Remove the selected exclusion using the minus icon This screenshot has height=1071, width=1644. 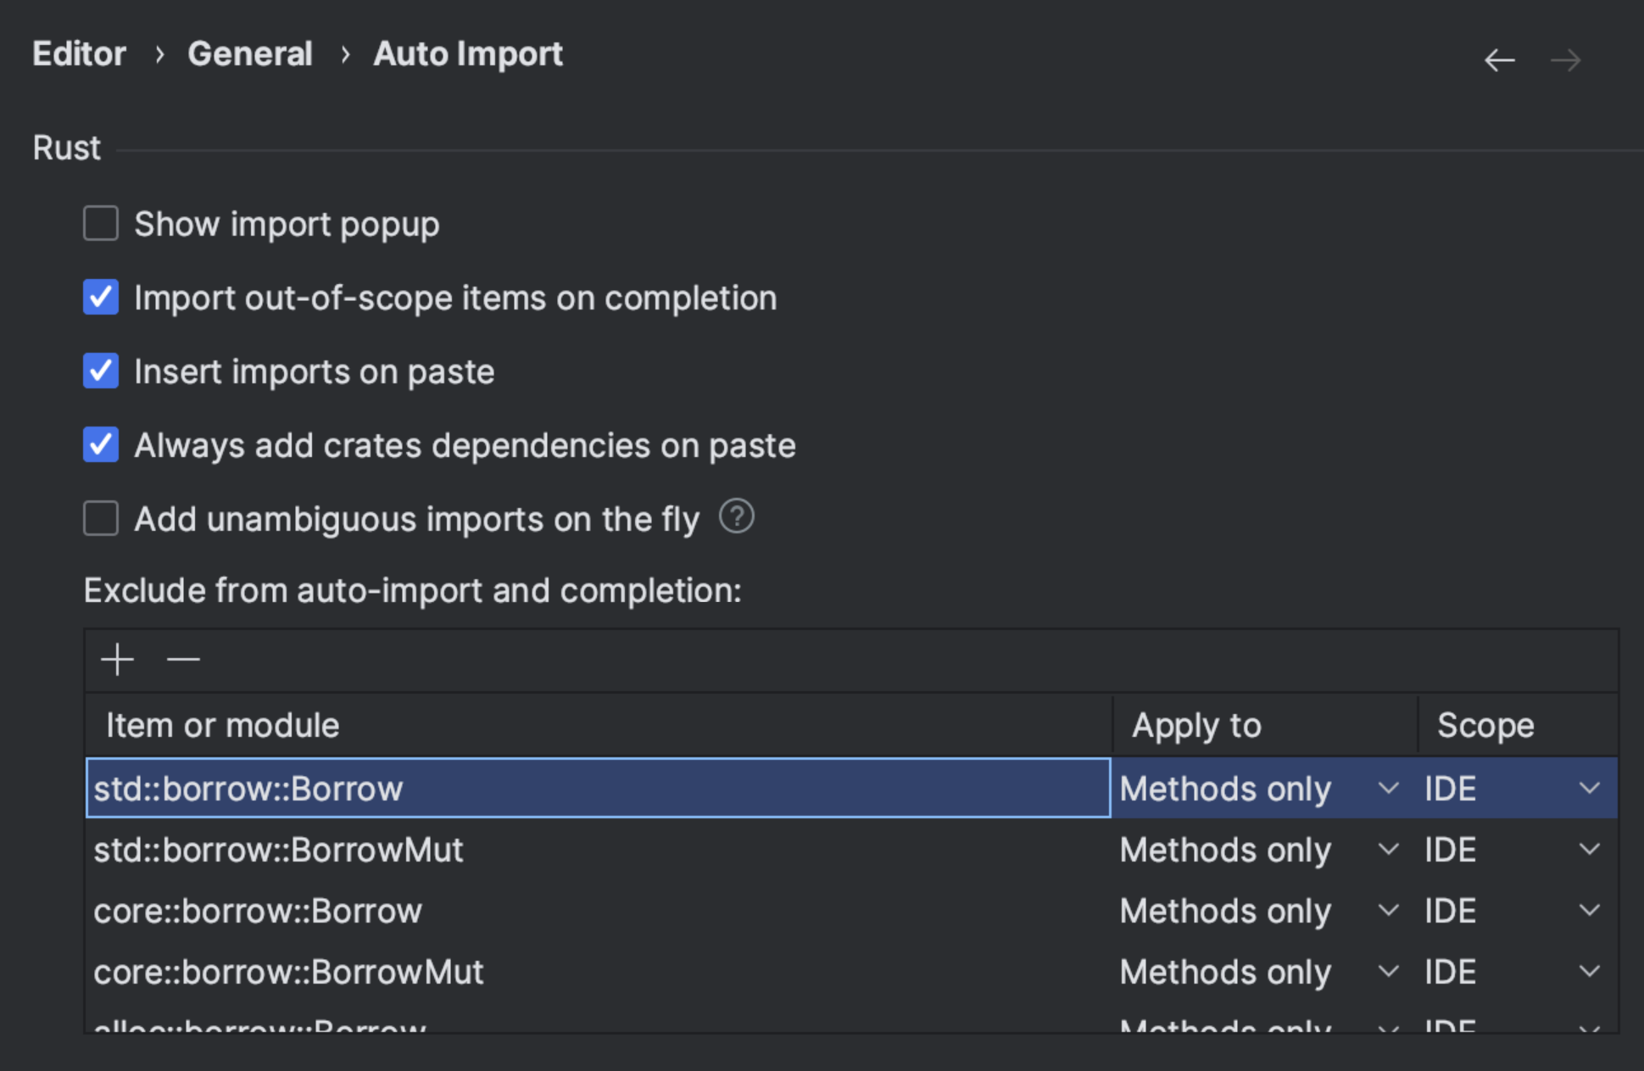click(182, 660)
